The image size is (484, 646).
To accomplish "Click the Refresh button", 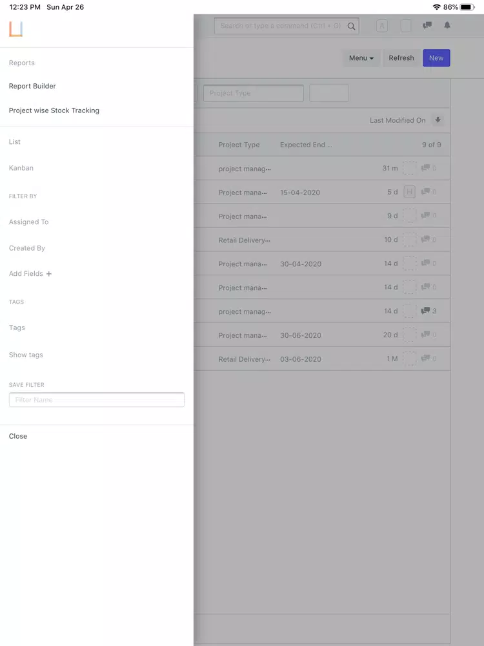I will [401, 58].
